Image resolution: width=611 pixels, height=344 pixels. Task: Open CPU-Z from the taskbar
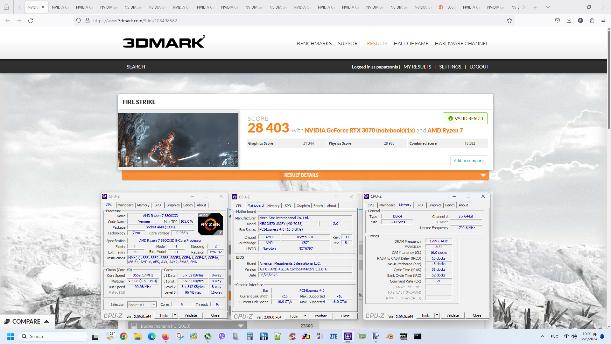pos(348,336)
